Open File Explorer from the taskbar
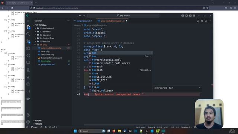238x134 pixels. pyautogui.click(x=119, y=131)
